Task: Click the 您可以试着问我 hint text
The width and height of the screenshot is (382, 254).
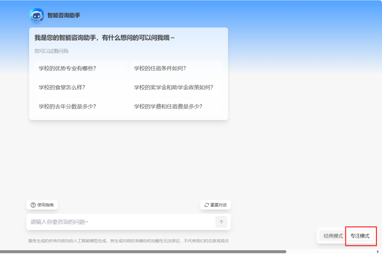Action: click(x=52, y=51)
